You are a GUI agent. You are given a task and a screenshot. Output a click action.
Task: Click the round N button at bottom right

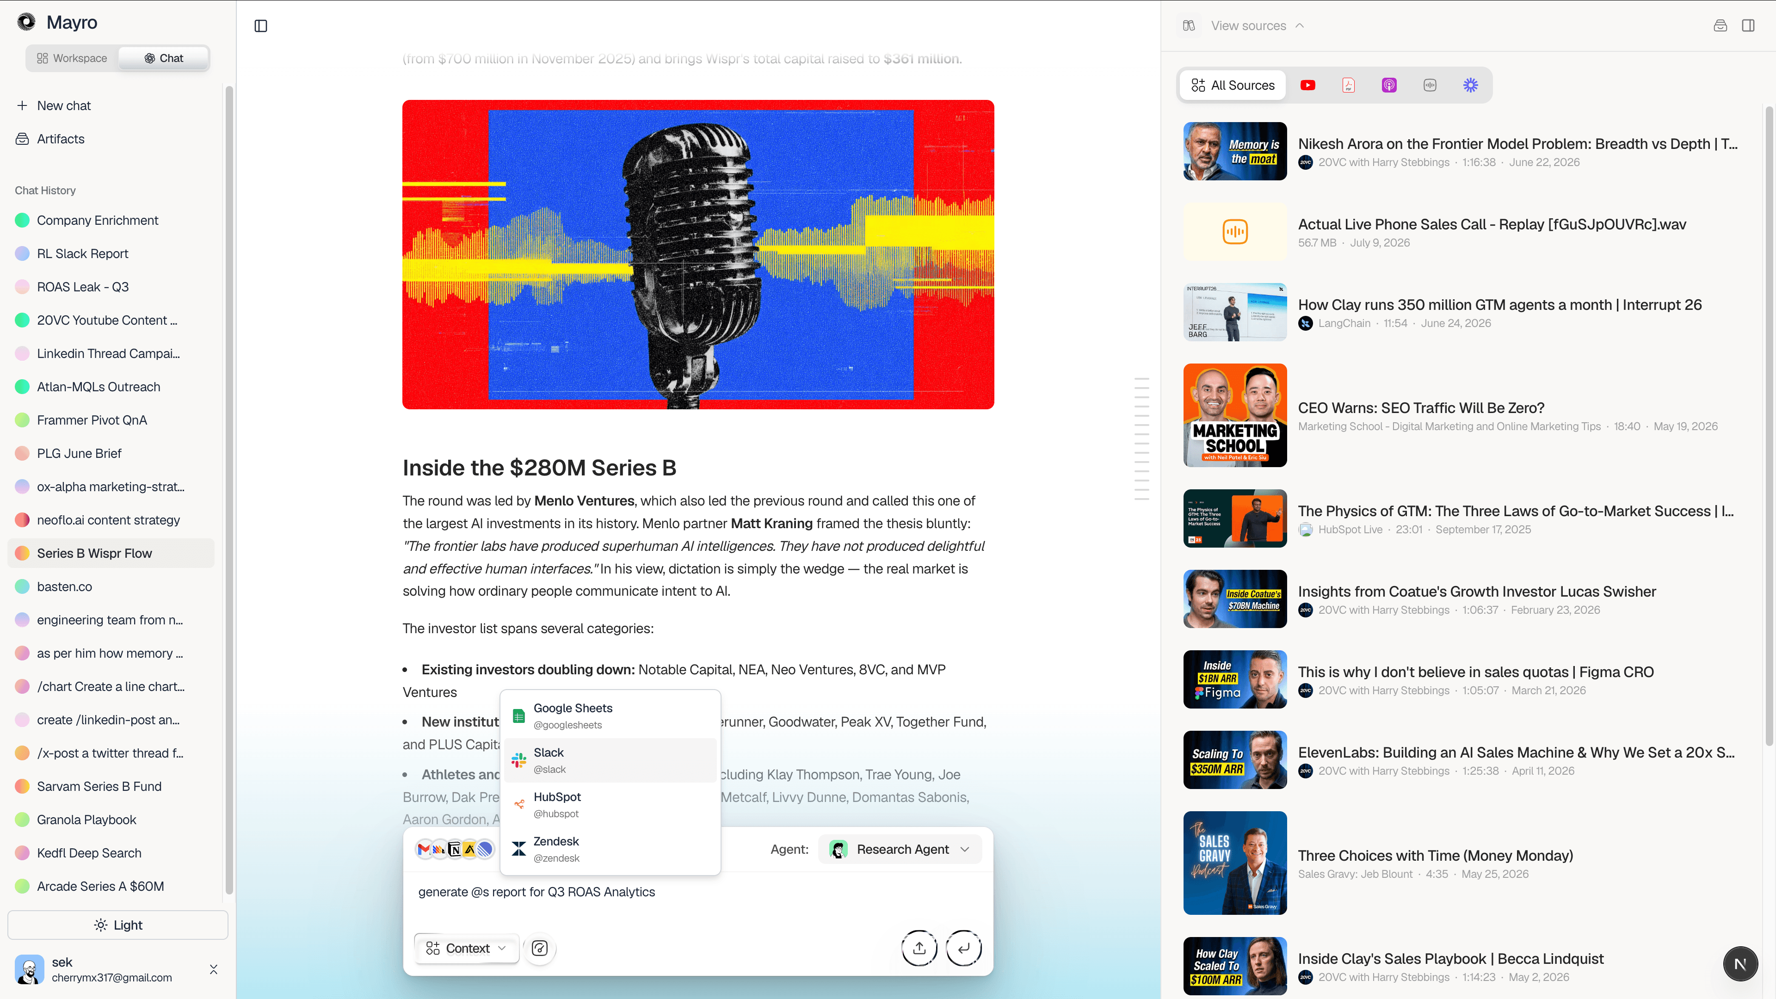pos(1740,964)
